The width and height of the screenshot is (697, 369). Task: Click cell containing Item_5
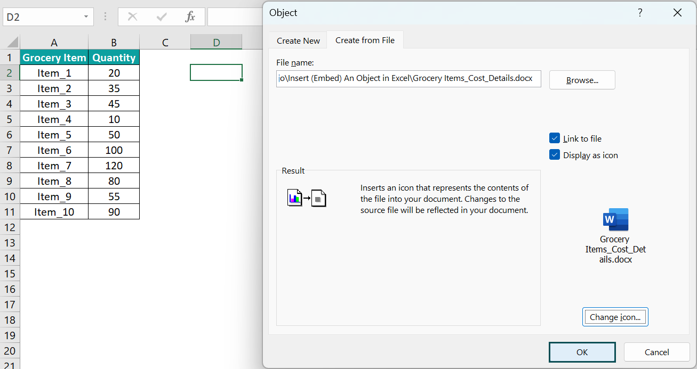pos(54,135)
